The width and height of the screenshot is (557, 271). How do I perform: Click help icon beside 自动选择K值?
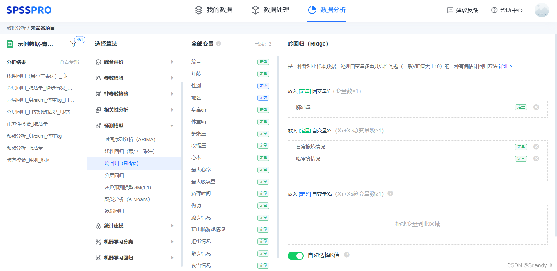click(347, 255)
